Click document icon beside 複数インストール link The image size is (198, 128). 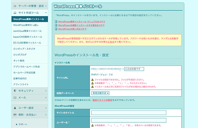(x=56, y=25)
